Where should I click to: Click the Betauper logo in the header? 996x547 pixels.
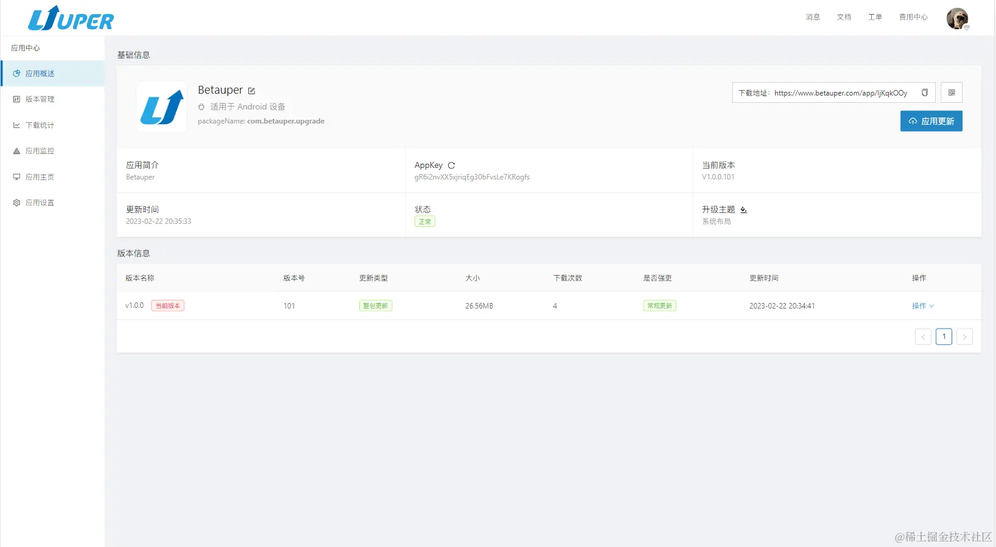[x=71, y=18]
